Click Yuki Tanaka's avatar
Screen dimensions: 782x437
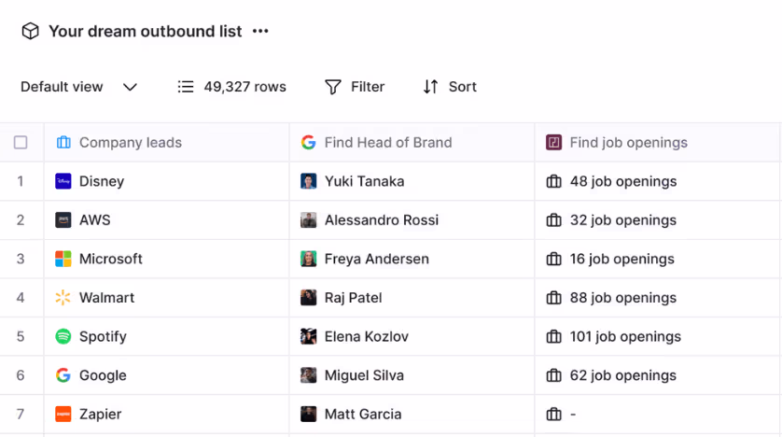tap(308, 181)
